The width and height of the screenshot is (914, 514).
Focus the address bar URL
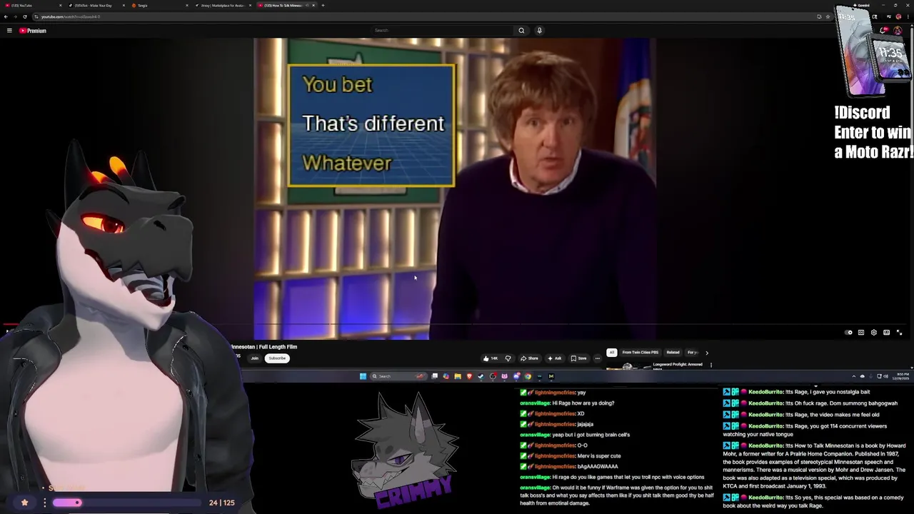point(71,16)
